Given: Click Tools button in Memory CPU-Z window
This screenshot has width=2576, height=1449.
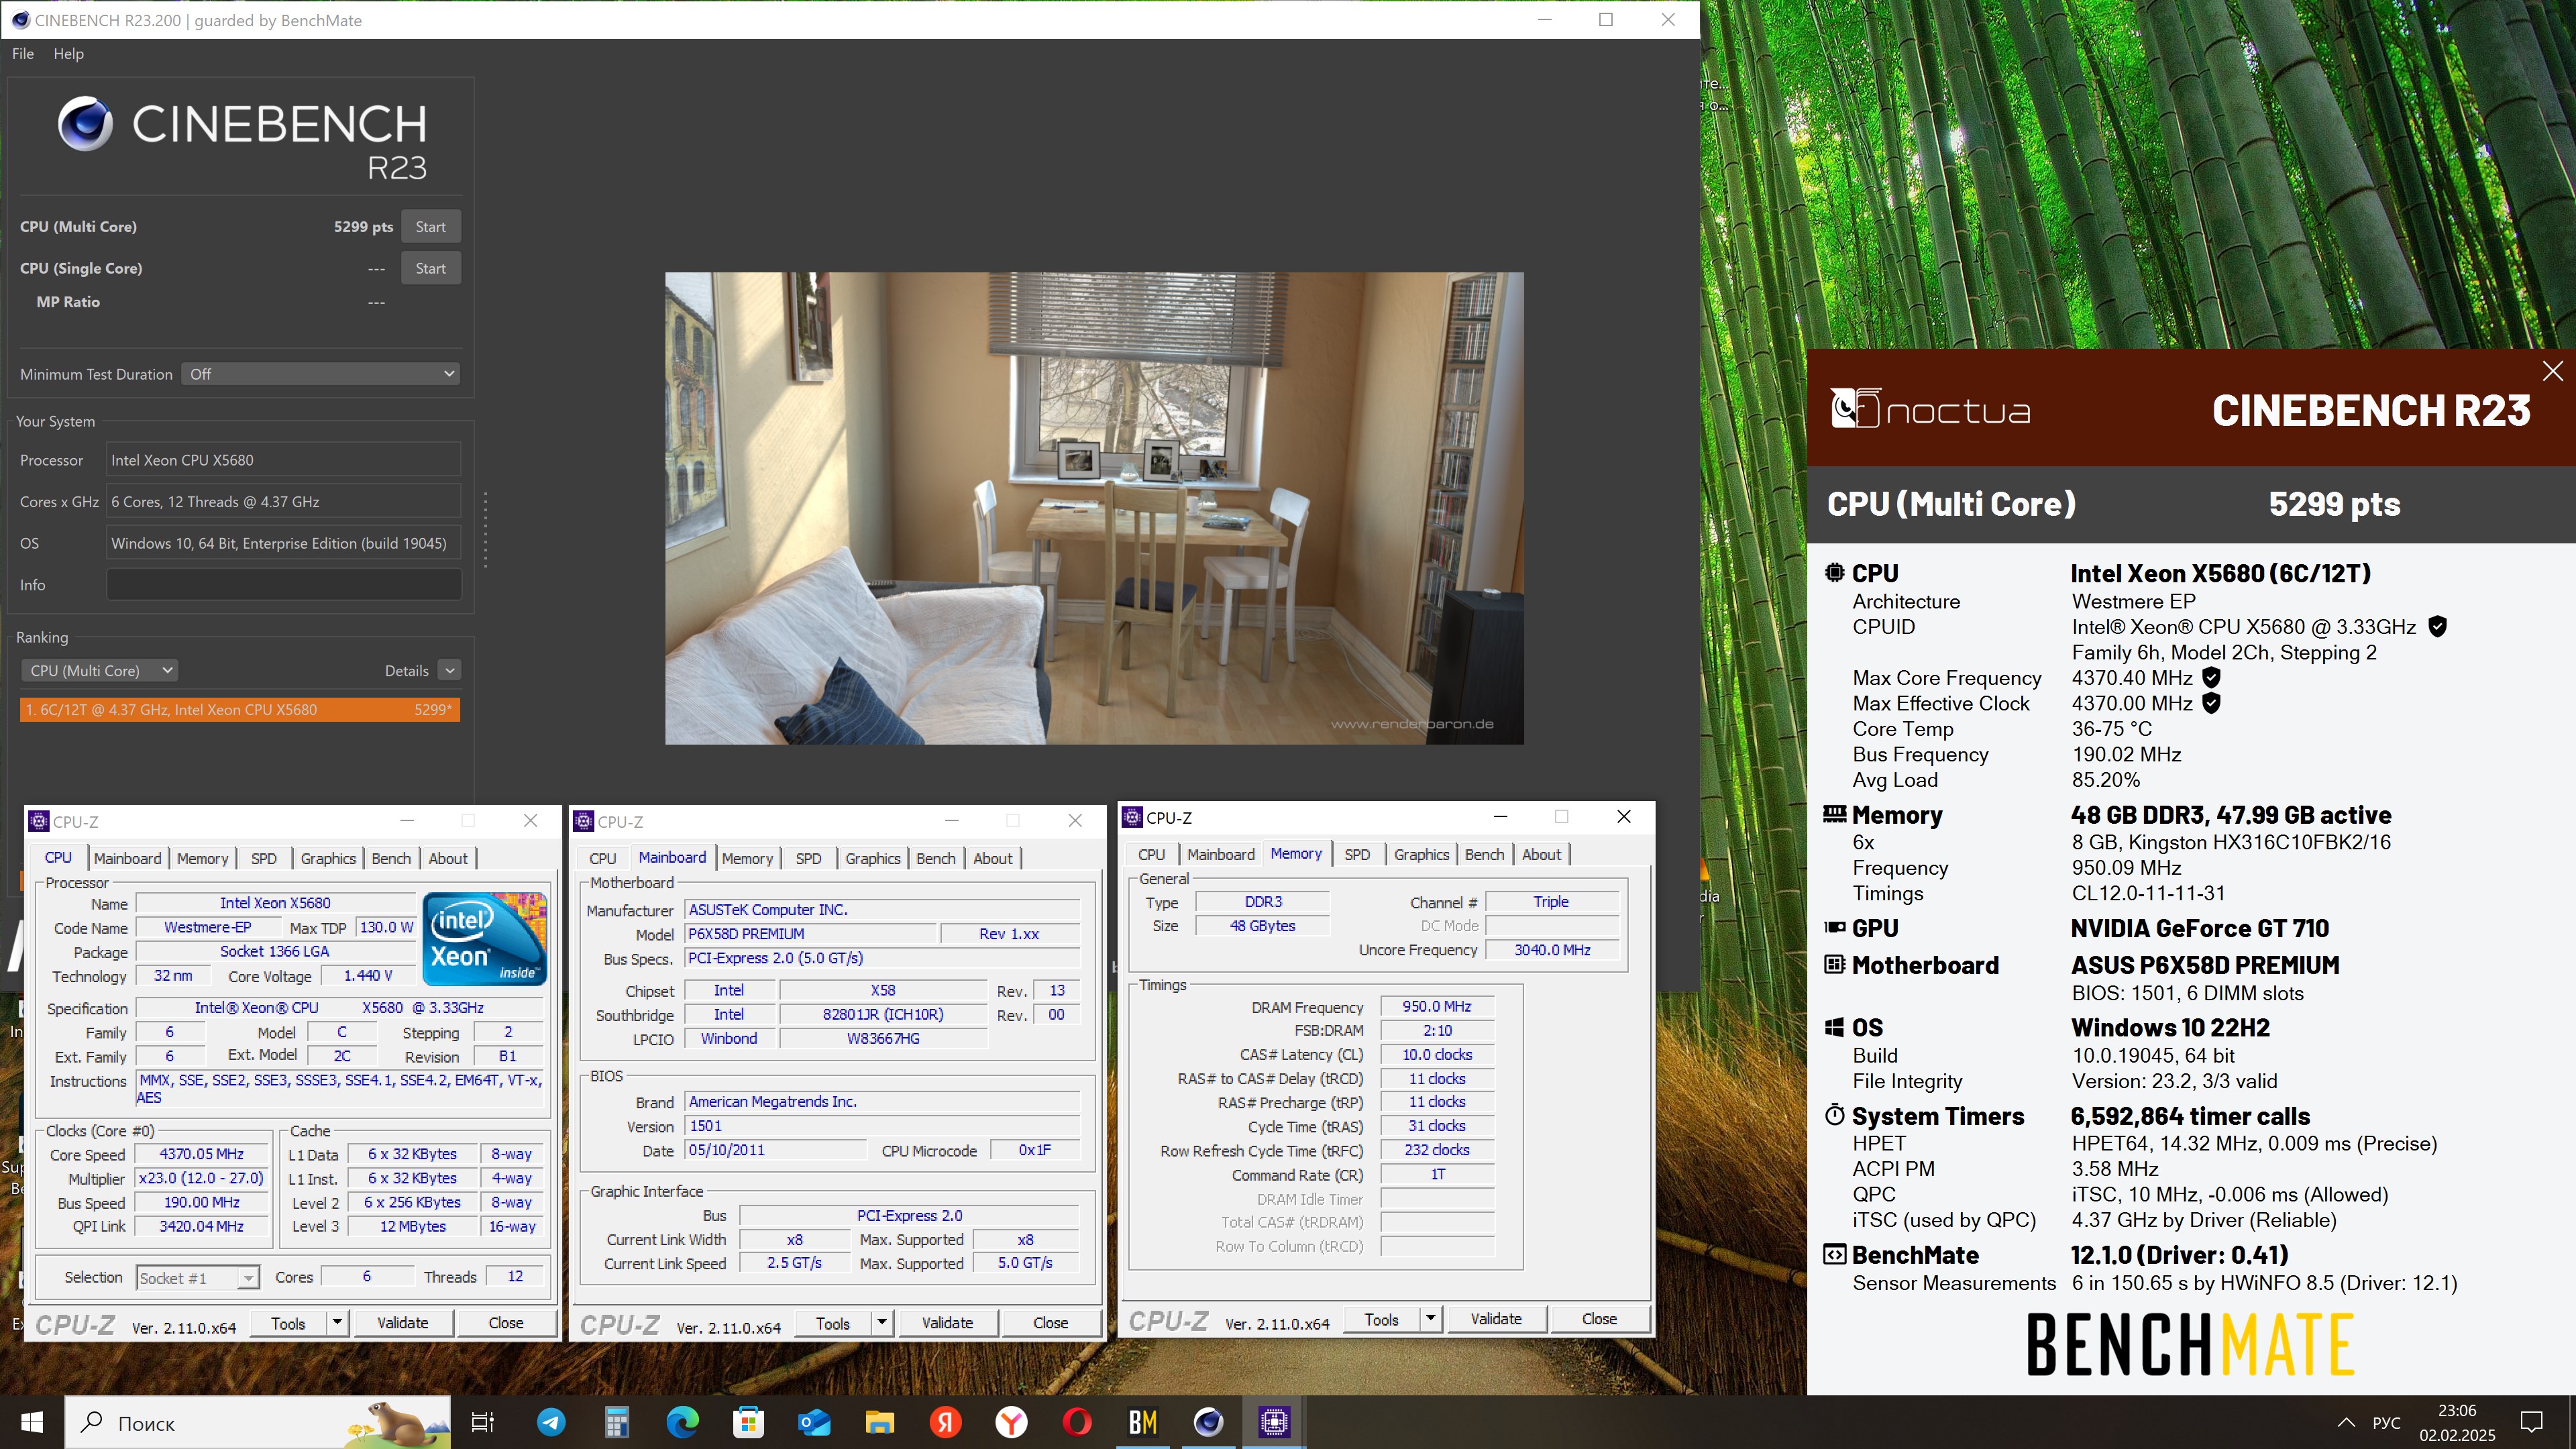Looking at the screenshot, I should coord(1381,1319).
